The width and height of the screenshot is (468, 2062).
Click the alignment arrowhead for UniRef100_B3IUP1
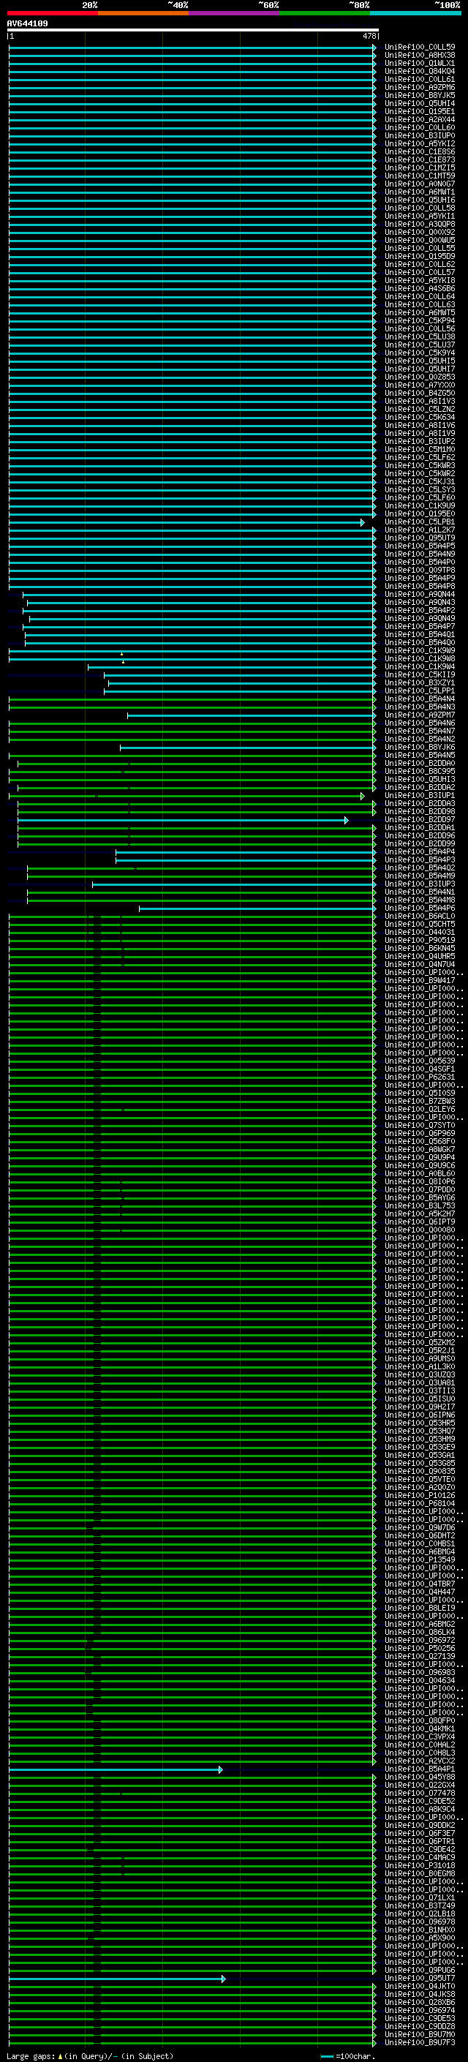[363, 796]
